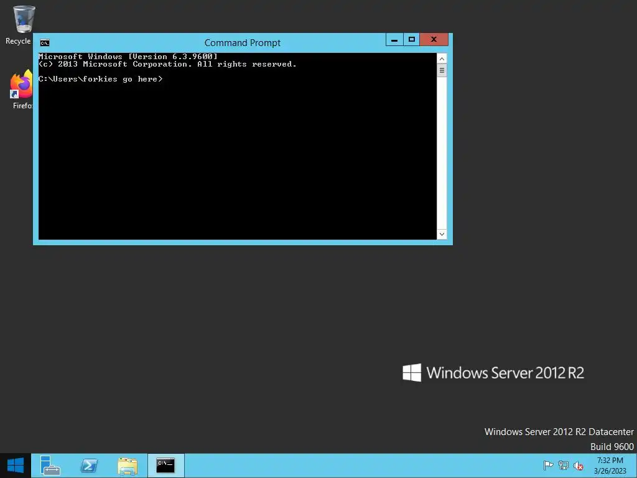Click the network status tray icon
This screenshot has width=637, height=478.
click(x=564, y=466)
